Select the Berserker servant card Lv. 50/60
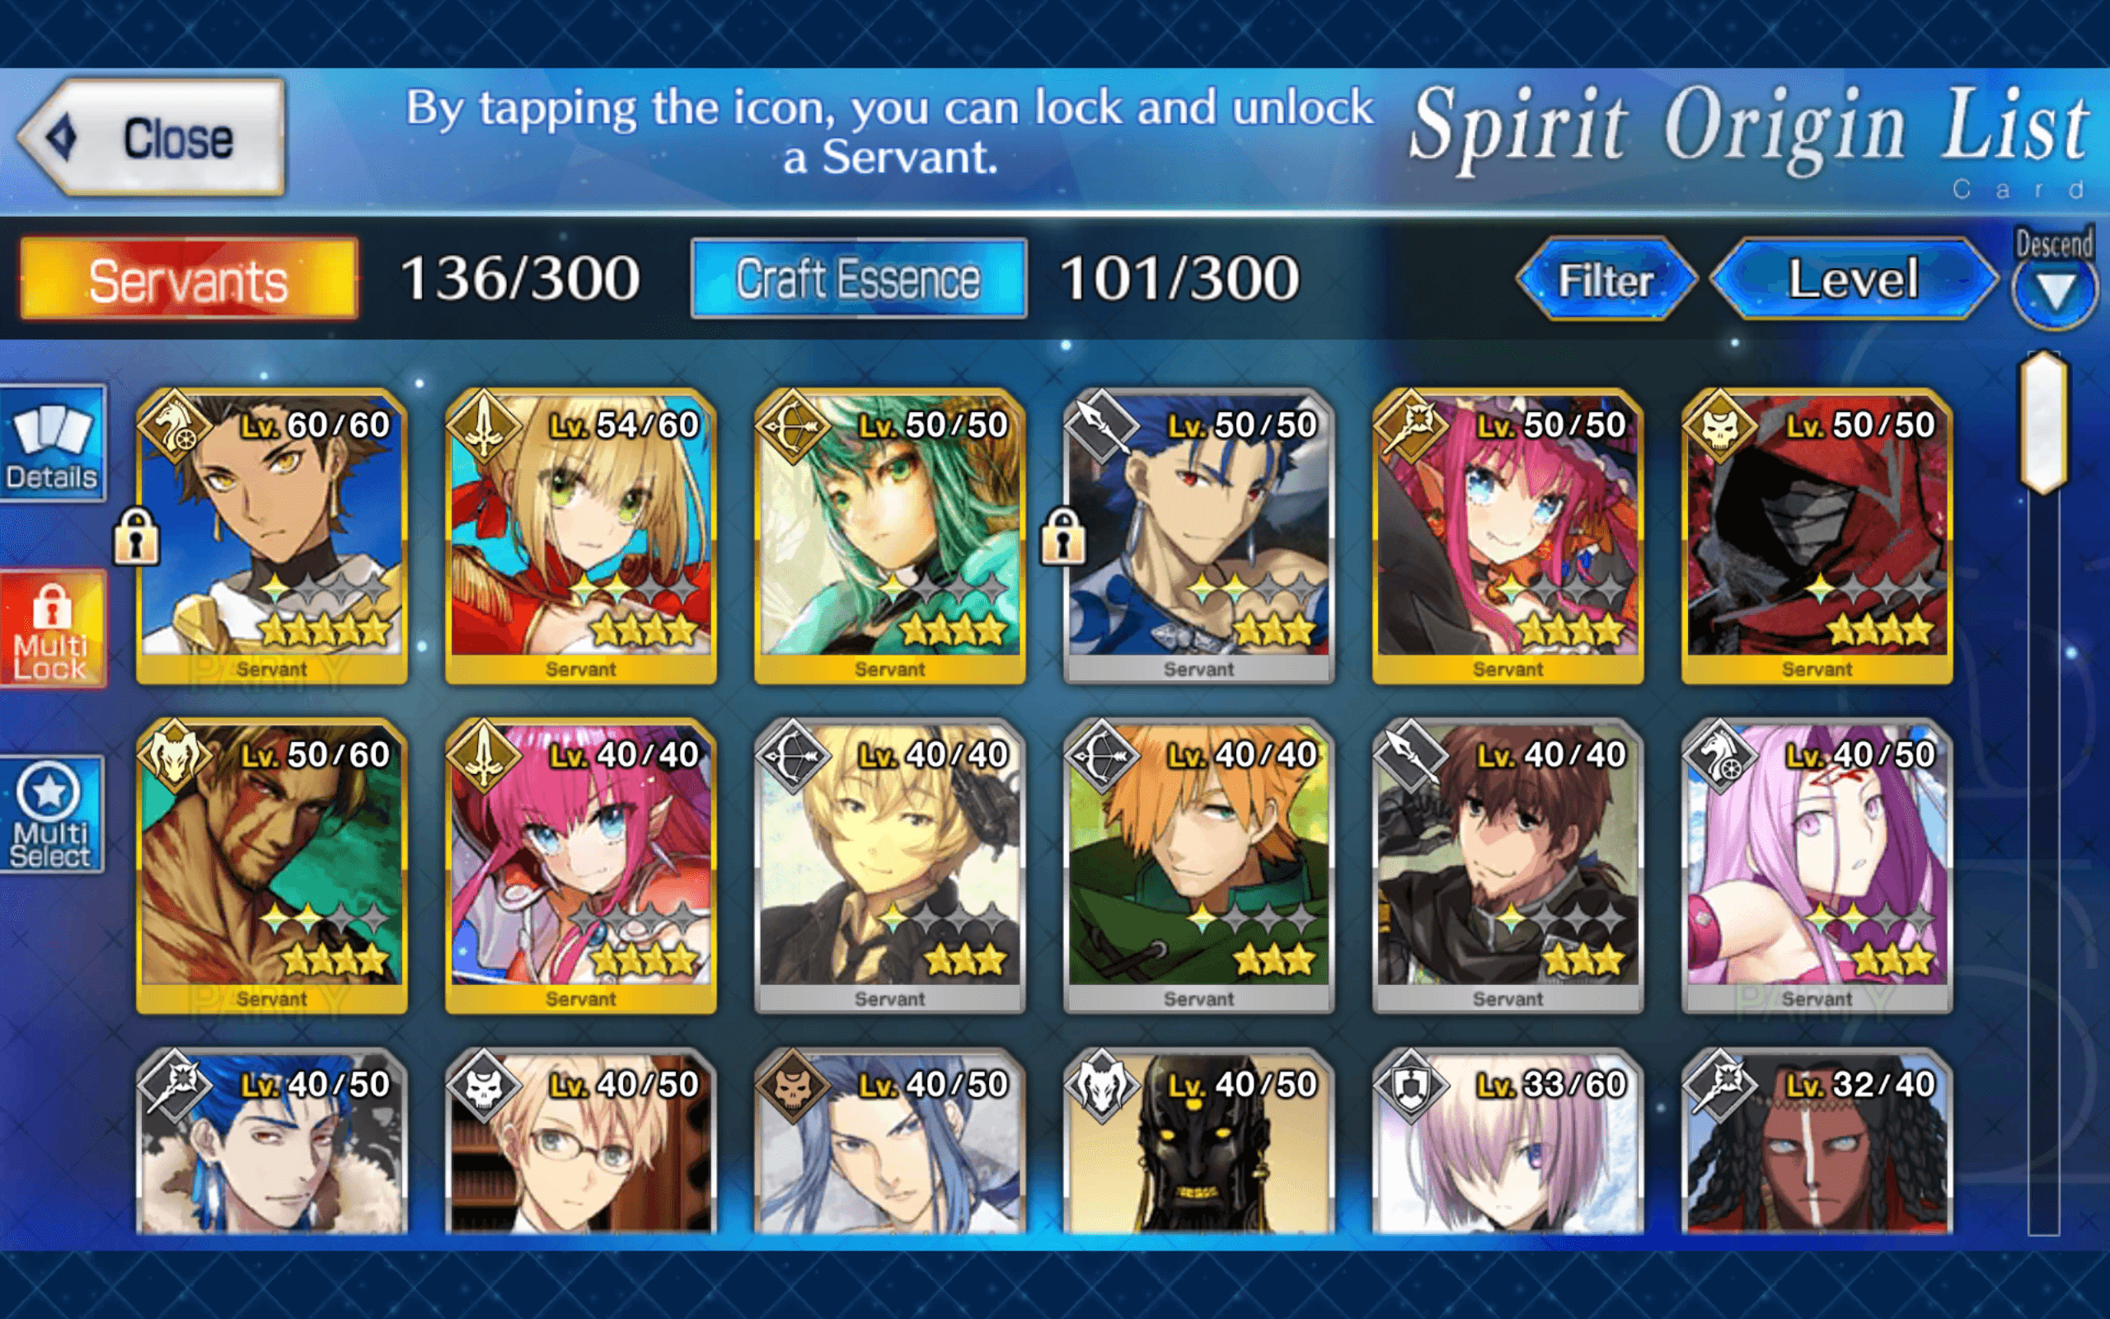The height and width of the screenshot is (1319, 2110). point(272,866)
